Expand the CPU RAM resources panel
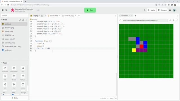180x101 pixels. tap(2, 93)
